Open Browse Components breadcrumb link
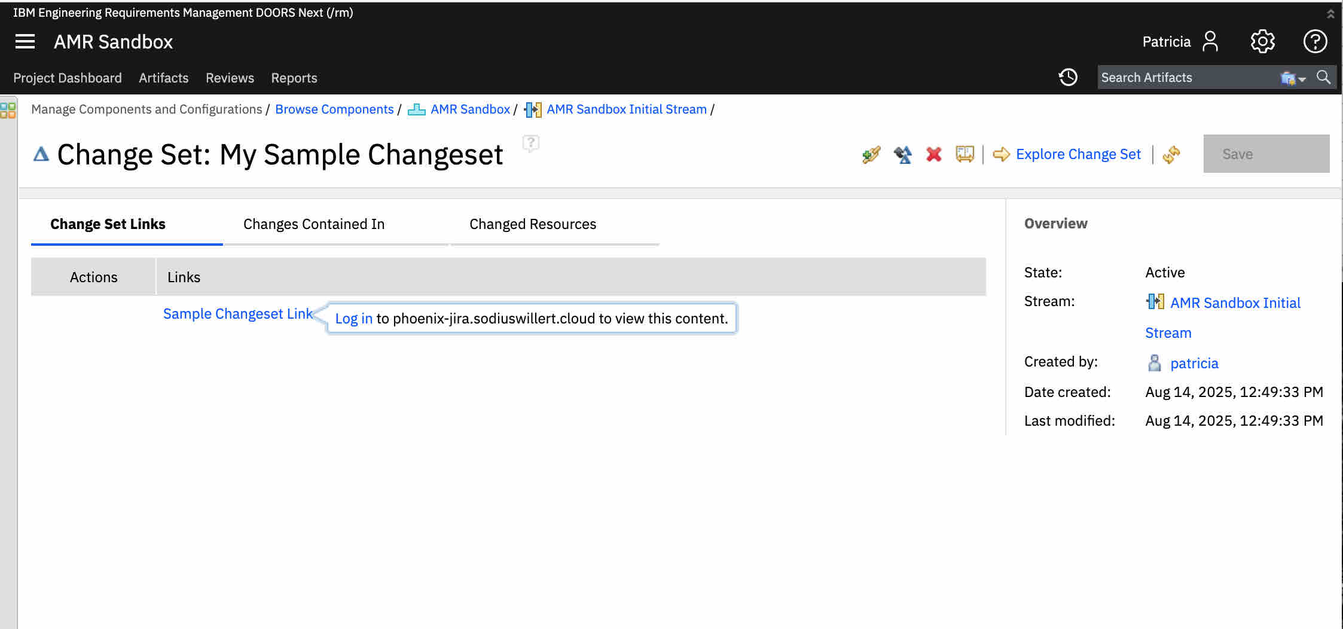This screenshot has width=1343, height=629. coord(334,109)
